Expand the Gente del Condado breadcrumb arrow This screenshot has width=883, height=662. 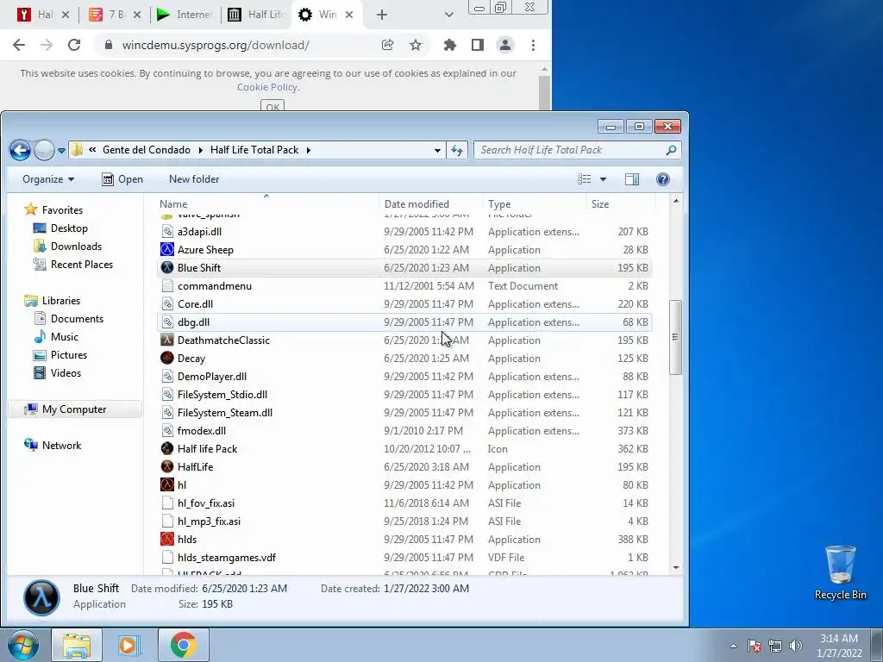(200, 150)
